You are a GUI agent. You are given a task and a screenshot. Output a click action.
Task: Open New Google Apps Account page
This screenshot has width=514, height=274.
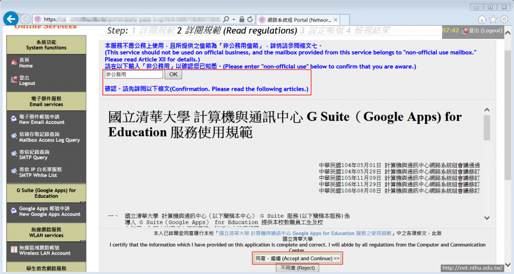pyautogui.click(x=49, y=211)
